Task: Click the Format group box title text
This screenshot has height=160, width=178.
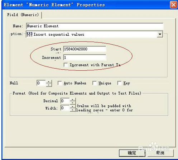Action: pyautogui.click(x=77, y=93)
